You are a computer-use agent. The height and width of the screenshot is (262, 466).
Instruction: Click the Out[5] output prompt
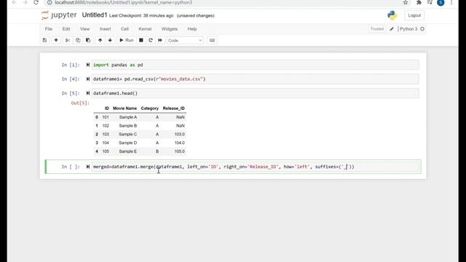pos(80,103)
